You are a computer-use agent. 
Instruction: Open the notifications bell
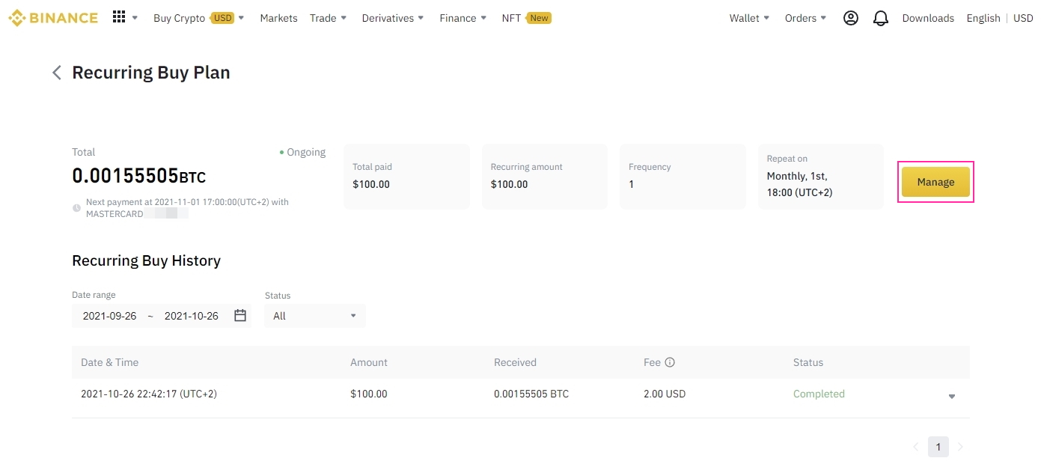pos(881,18)
